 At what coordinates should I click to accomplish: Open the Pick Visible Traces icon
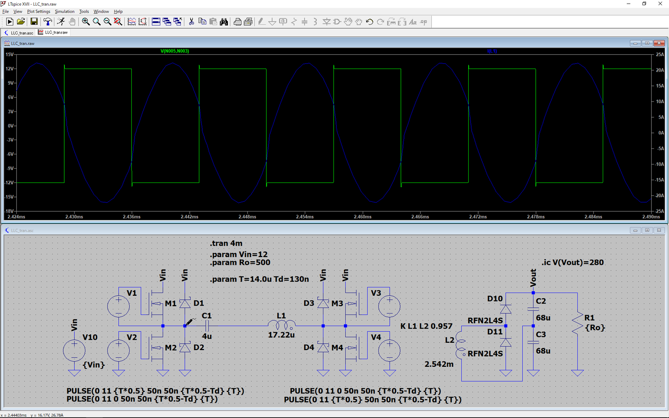point(131,21)
